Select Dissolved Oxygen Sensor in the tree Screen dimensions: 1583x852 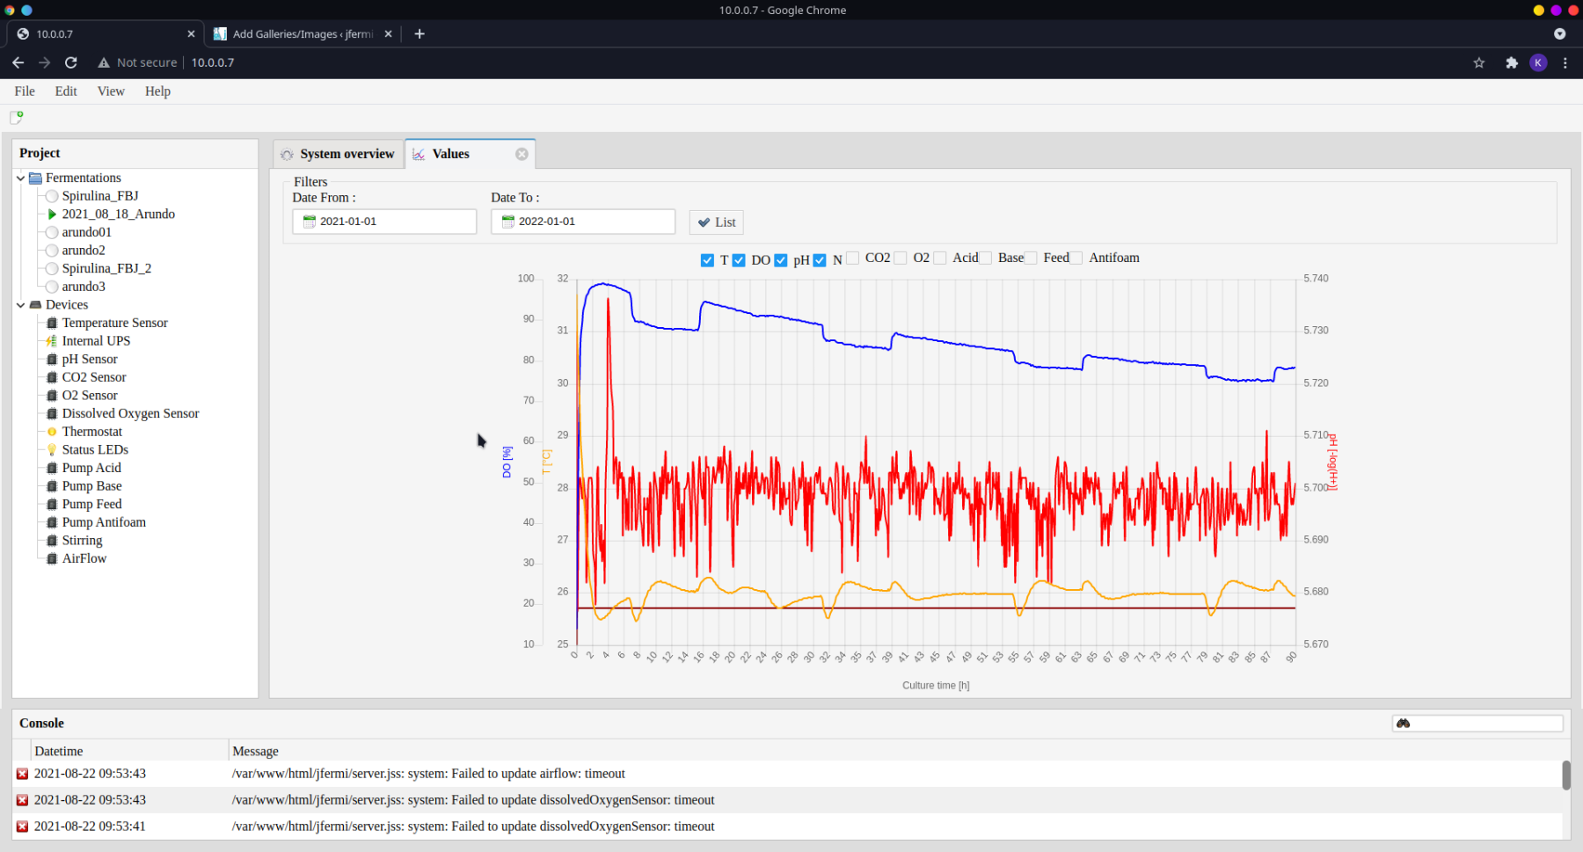pyautogui.click(x=130, y=413)
